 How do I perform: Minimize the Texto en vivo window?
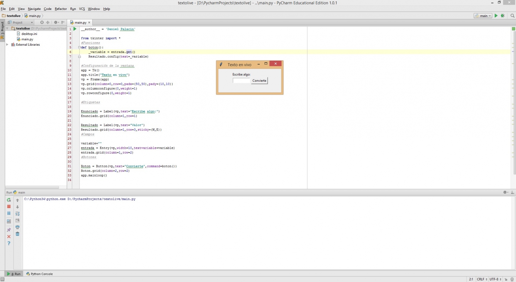tap(258, 64)
